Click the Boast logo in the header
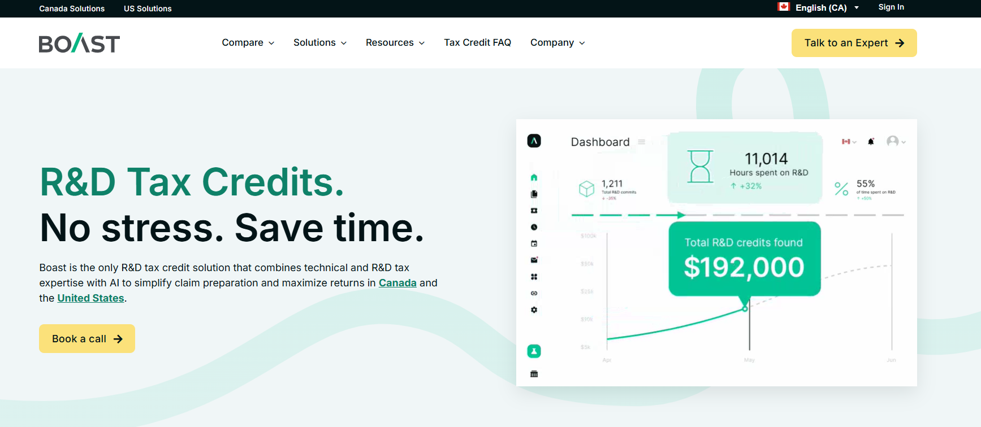This screenshot has height=427, width=981. click(x=79, y=43)
